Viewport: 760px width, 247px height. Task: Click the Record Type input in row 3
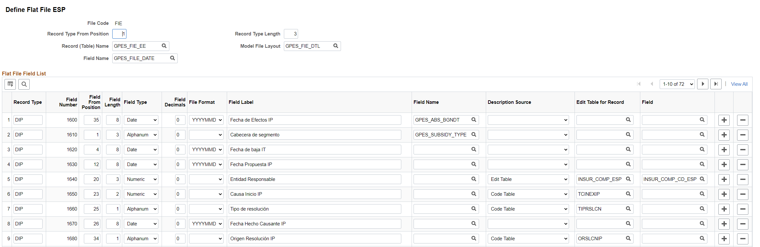[x=28, y=150]
